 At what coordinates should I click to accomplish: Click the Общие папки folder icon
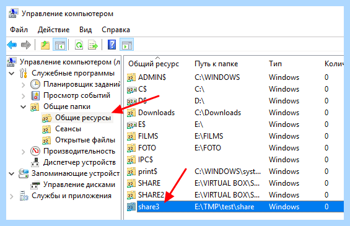coord(35,107)
